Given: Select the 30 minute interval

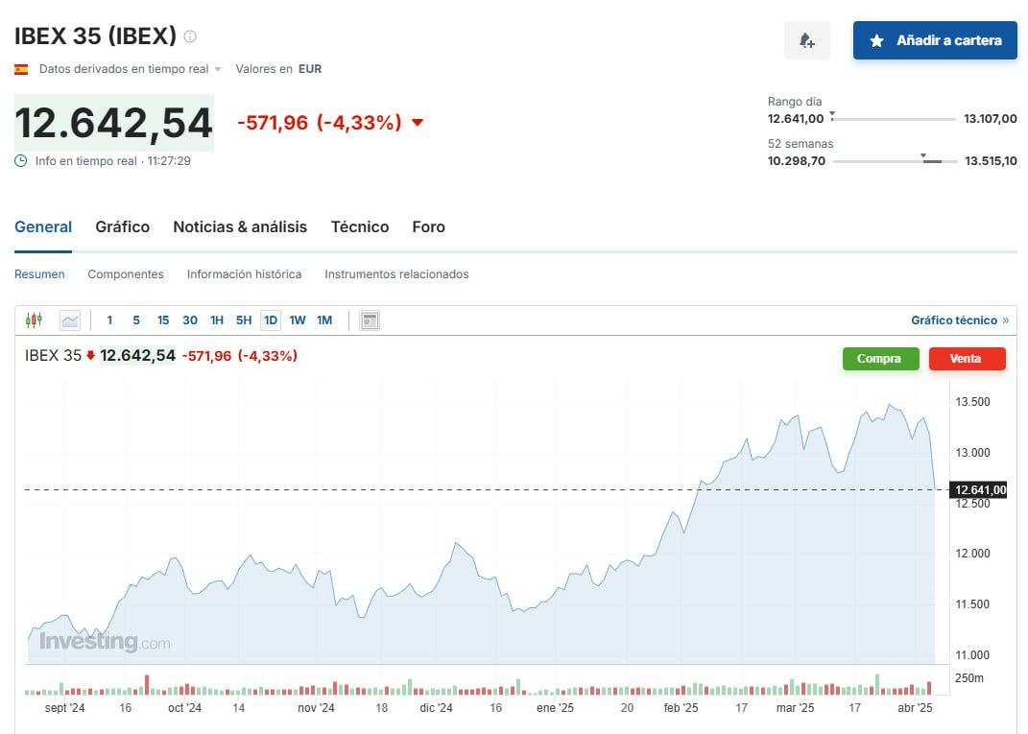Looking at the screenshot, I should 190,320.
